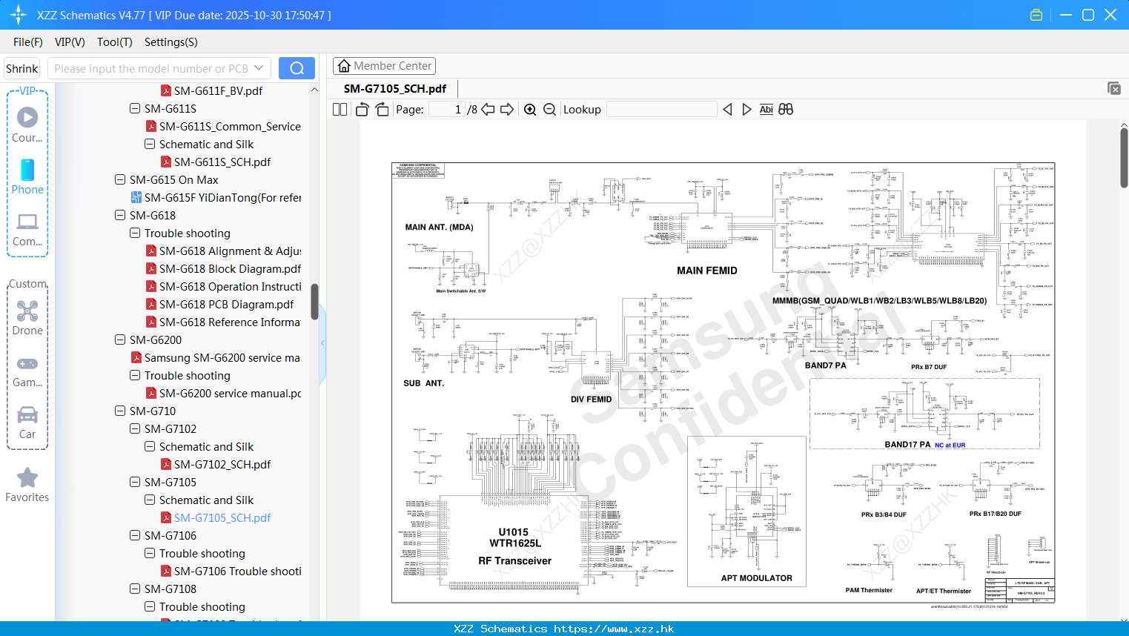Image resolution: width=1129 pixels, height=636 pixels.
Task: Collapse the SM-G7106 tree node
Action: tap(135, 535)
